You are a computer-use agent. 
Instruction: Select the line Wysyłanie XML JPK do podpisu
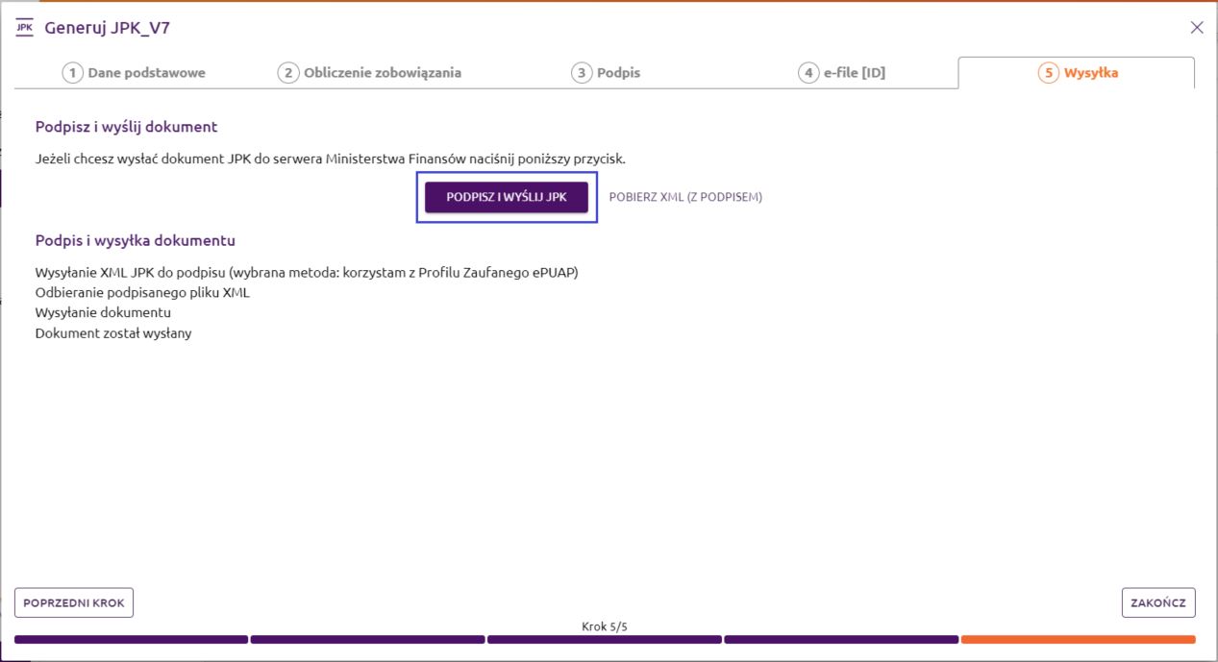pos(307,272)
